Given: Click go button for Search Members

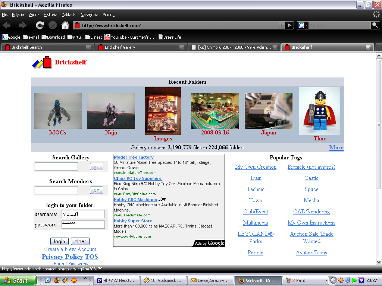Looking at the screenshot, I should click(97, 190).
